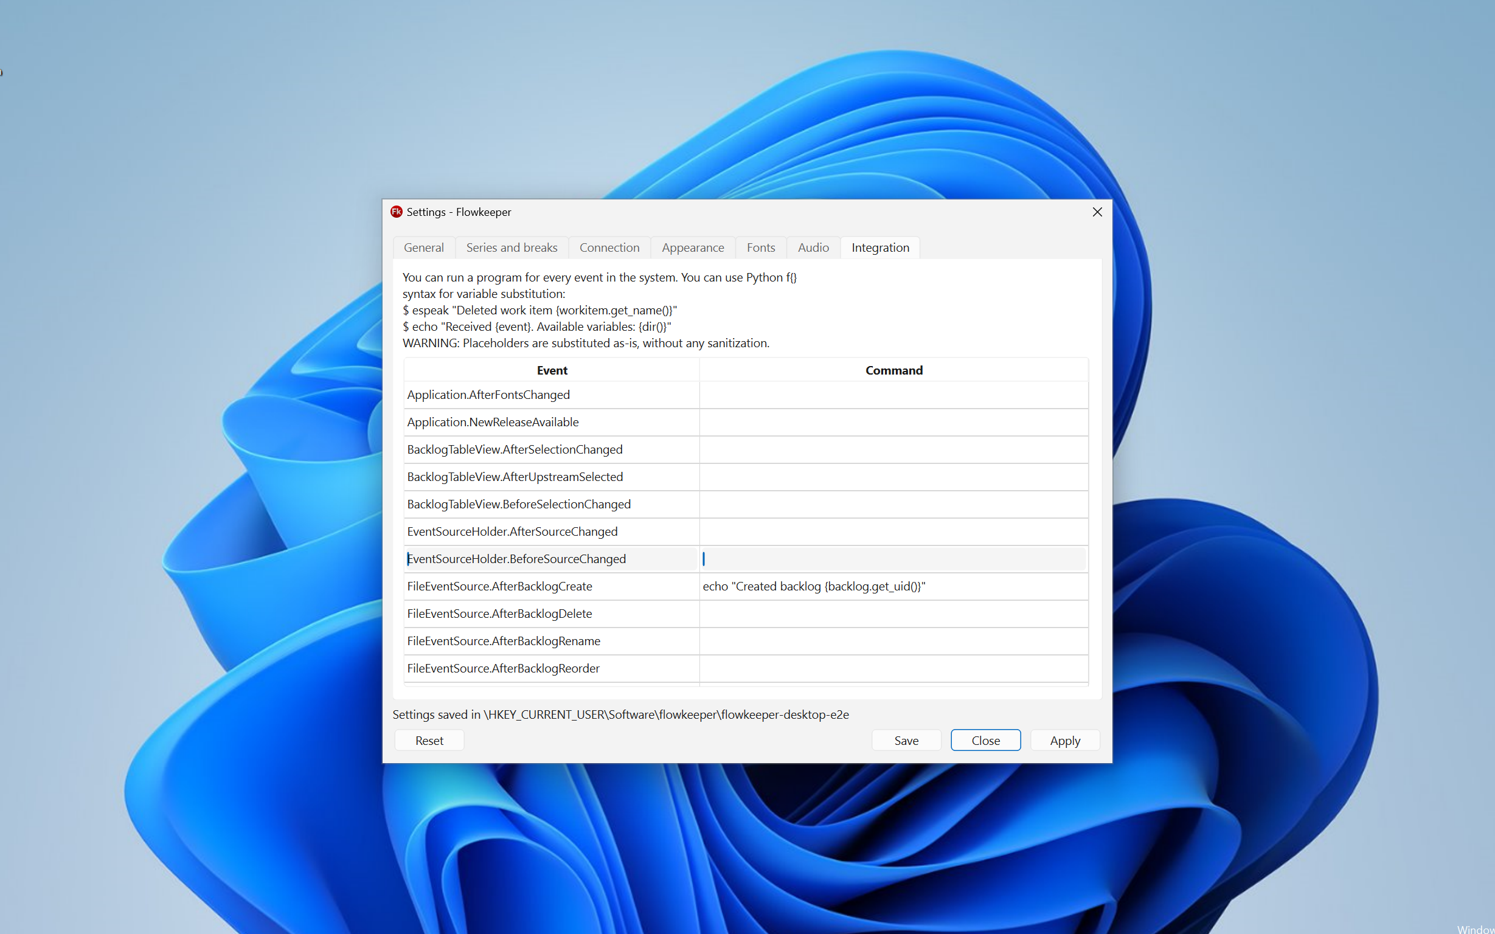Click the Event column header
The width and height of the screenshot is (1495, 934).
point(552,370)
